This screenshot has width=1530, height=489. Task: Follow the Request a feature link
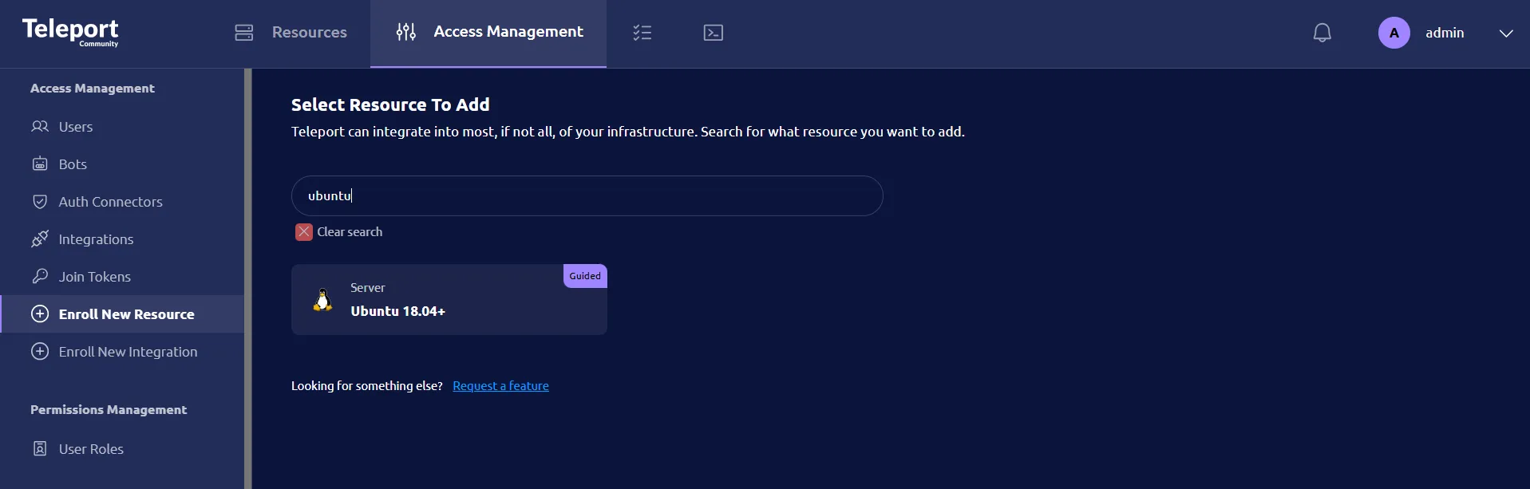tap(500, 386)
